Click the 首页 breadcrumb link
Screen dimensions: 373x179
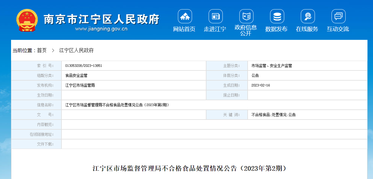point(42,51)
